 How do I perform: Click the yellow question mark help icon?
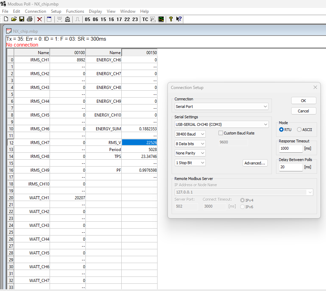pyautogui.click(x=171, y=19)
